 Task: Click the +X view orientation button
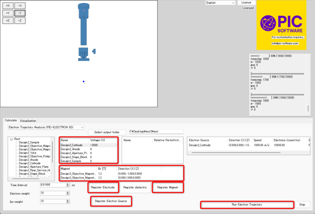8,6
